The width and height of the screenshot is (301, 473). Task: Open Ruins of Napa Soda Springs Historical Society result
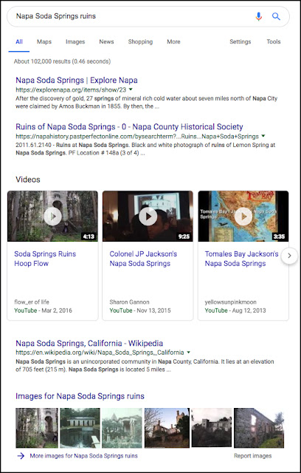(x=129, y=126)
